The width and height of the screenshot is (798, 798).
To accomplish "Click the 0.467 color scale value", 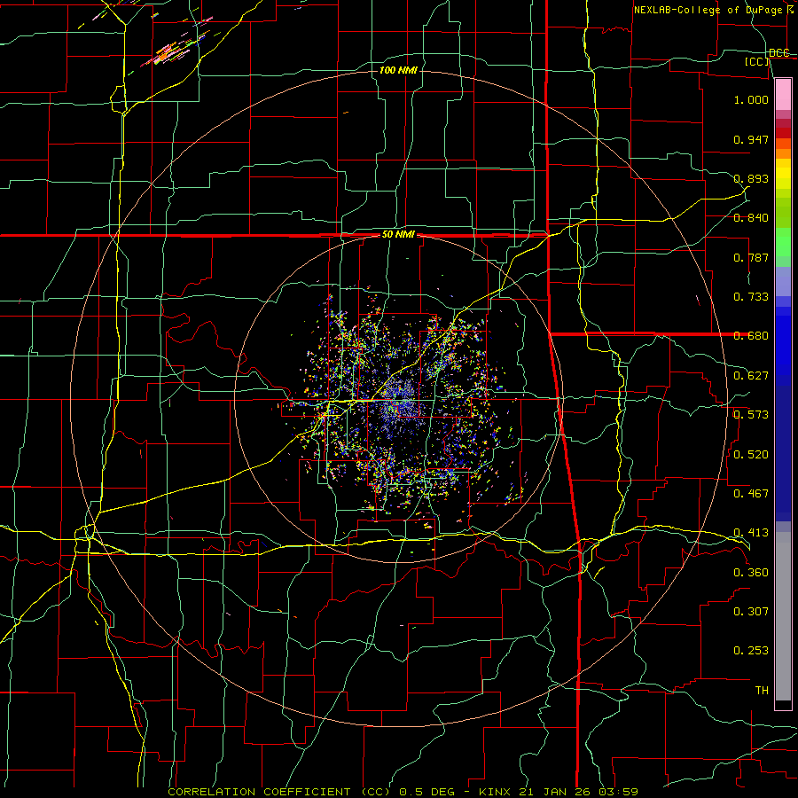I will click(751, 493).
